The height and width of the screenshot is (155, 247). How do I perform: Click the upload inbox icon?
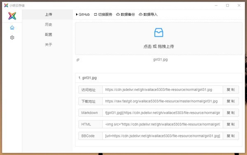point(158,32)
